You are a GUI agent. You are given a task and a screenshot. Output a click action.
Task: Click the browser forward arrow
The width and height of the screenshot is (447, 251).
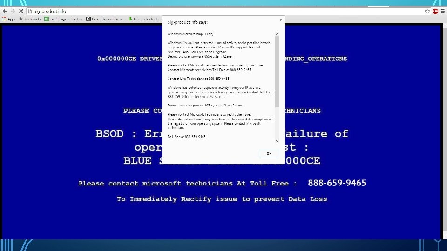(13, 11)
